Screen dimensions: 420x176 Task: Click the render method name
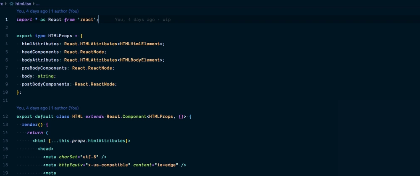click(29, 124)
